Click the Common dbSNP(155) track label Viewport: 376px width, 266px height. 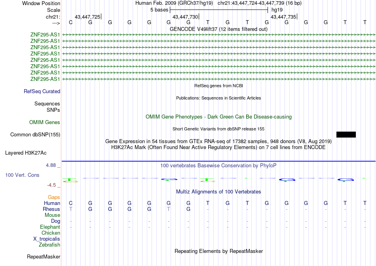tap(35, 135)
